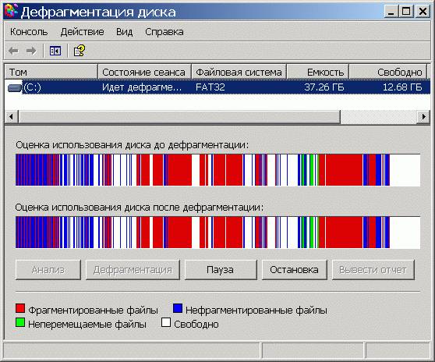Open the help properties toolbar icon
The height and width of the screenshot is (362, 435).
[80, 51]
